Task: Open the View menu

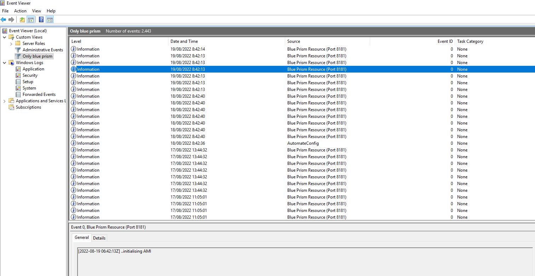Action: (36, 11)
